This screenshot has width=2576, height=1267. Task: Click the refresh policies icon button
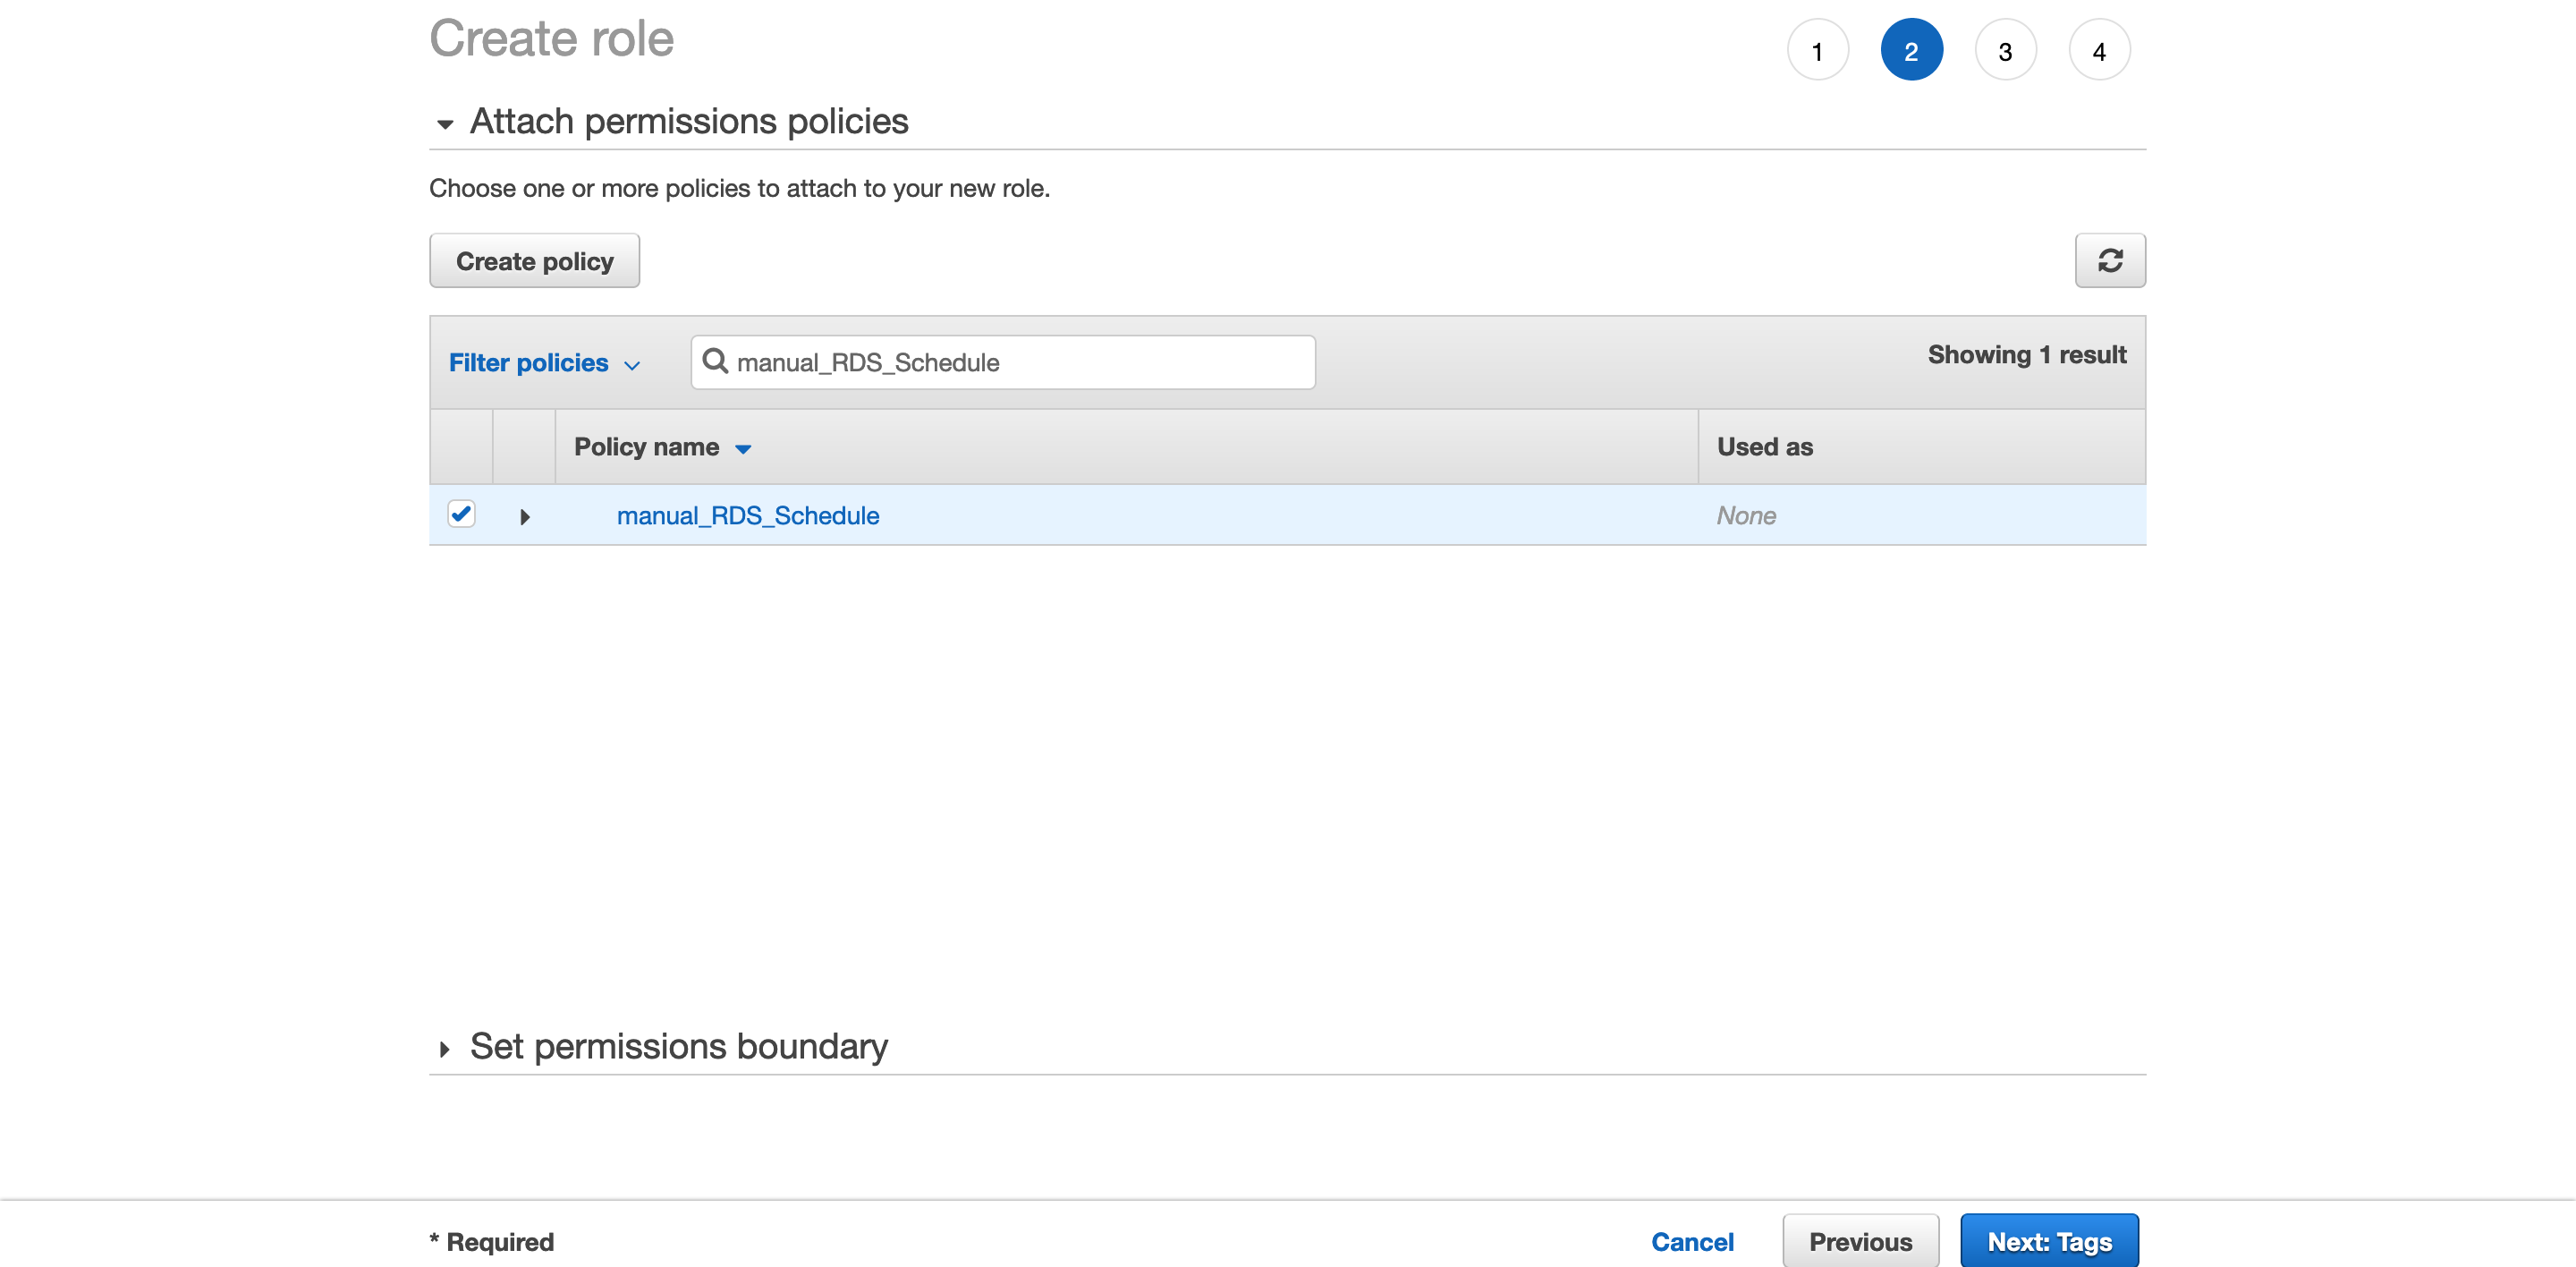(x=2109, y=261)
